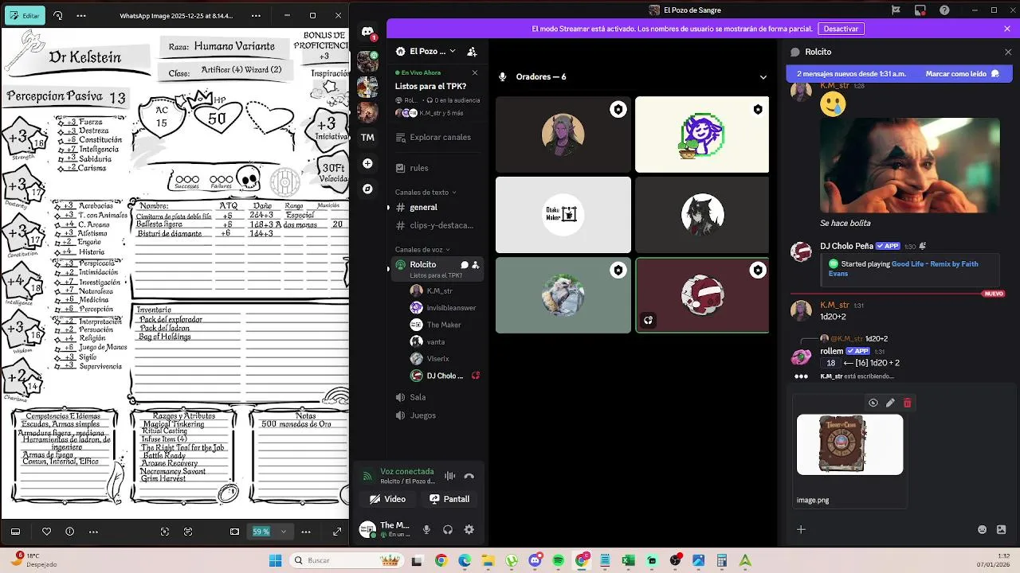The width and height of the screenshot is (1020, 573).
Task: Disable Streamer mode via Desactivar
Action: [841, 29]
